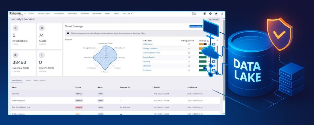Switch to the Events & Alerts tab
Screen dimensions: 314x125
coord(40,80)
